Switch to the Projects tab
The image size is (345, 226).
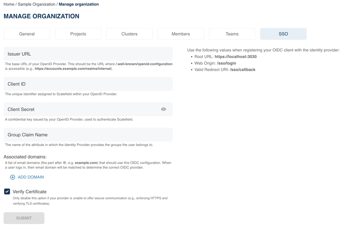[x=78, y=34]
